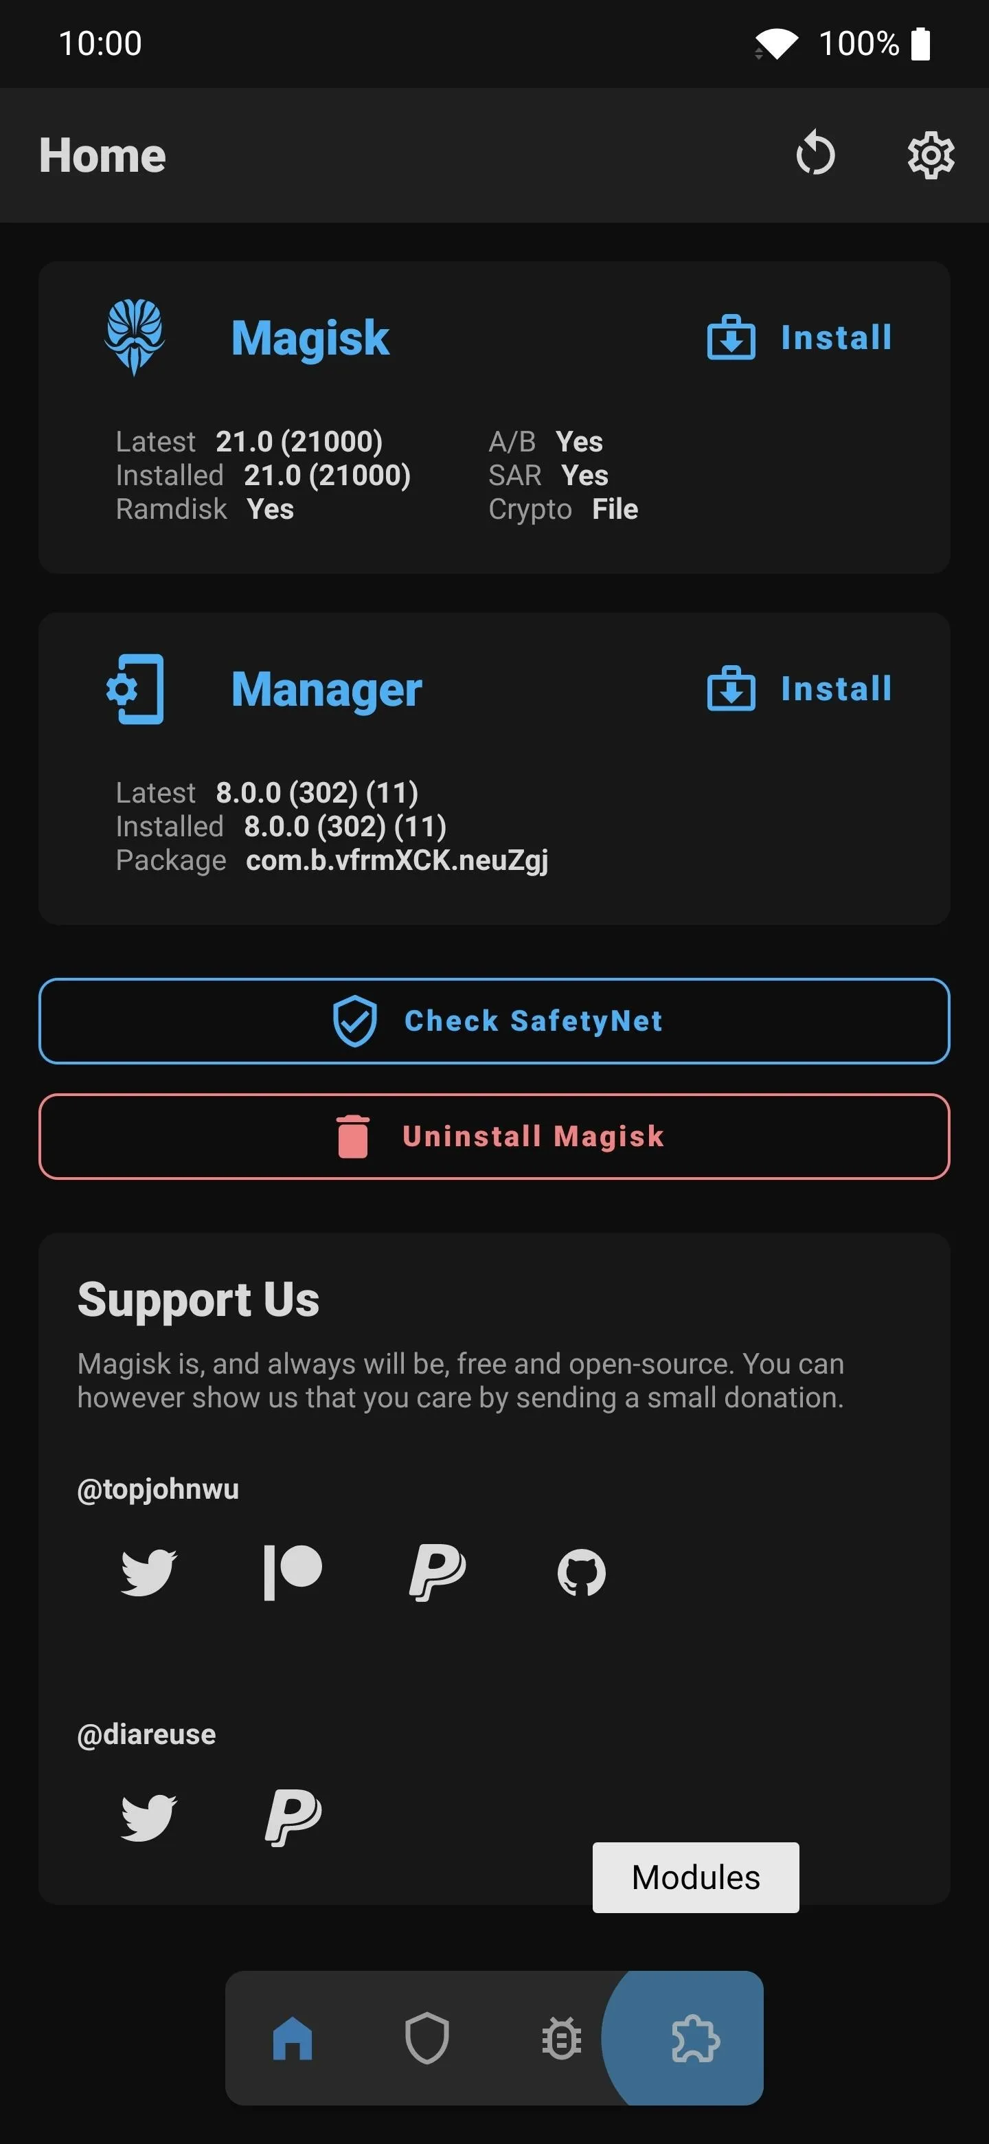Click the Magisk mask logo
Image resolution: width=989 pixels, height=2144 pixels.
click(x=134, y=337)
